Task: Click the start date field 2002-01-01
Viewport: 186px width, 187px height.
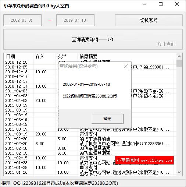Action: click(22, 20)
